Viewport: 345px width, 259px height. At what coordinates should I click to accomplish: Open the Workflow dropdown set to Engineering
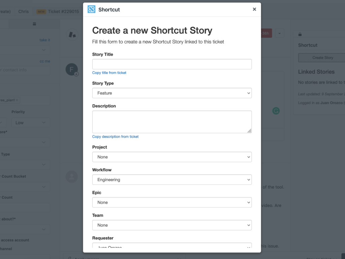pyautogui.click(x=172, y=179)
